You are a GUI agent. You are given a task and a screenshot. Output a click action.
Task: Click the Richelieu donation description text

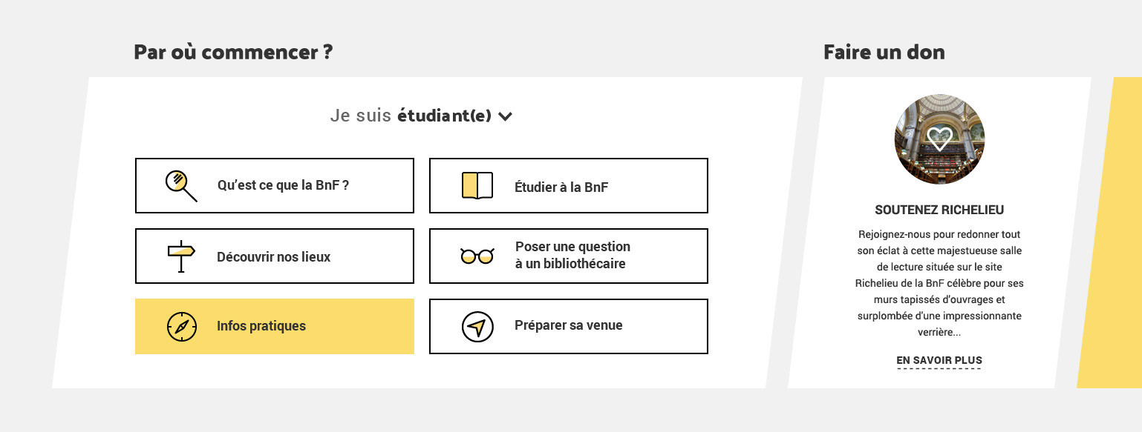click(x=939, y=283)
